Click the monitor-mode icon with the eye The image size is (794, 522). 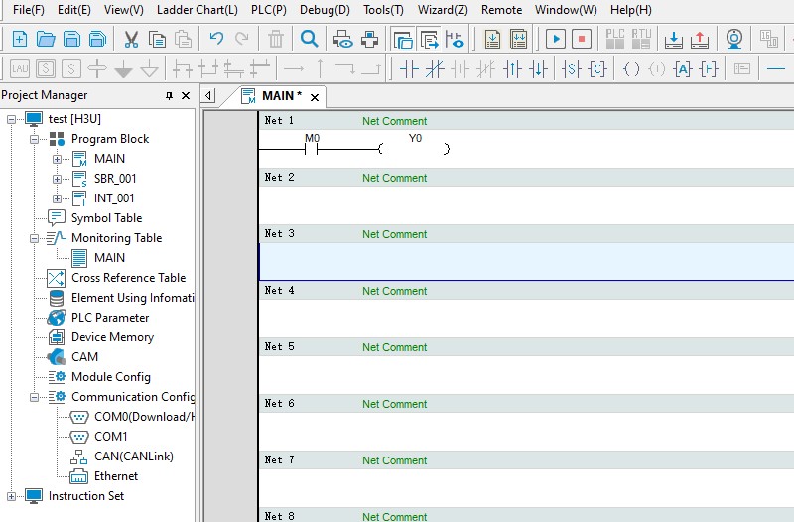[x=455, y=39]
